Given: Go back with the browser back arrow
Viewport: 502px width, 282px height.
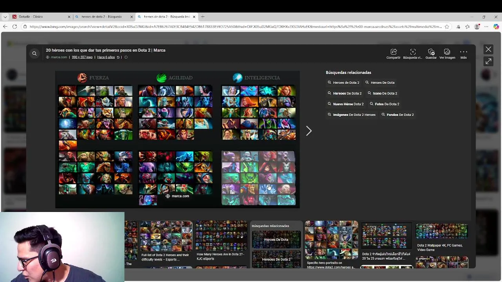Looking at the screenshot, I should pos(5,27).
